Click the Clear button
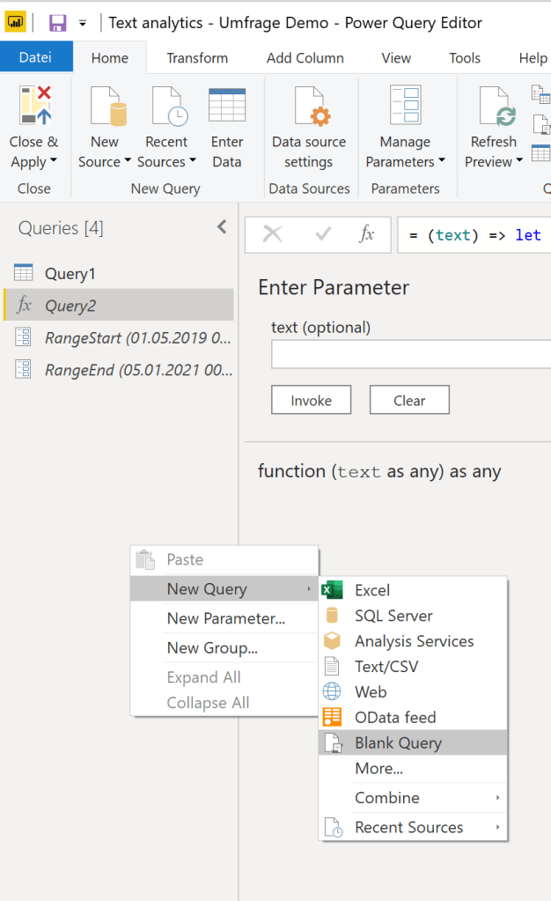 click(408, 399)
